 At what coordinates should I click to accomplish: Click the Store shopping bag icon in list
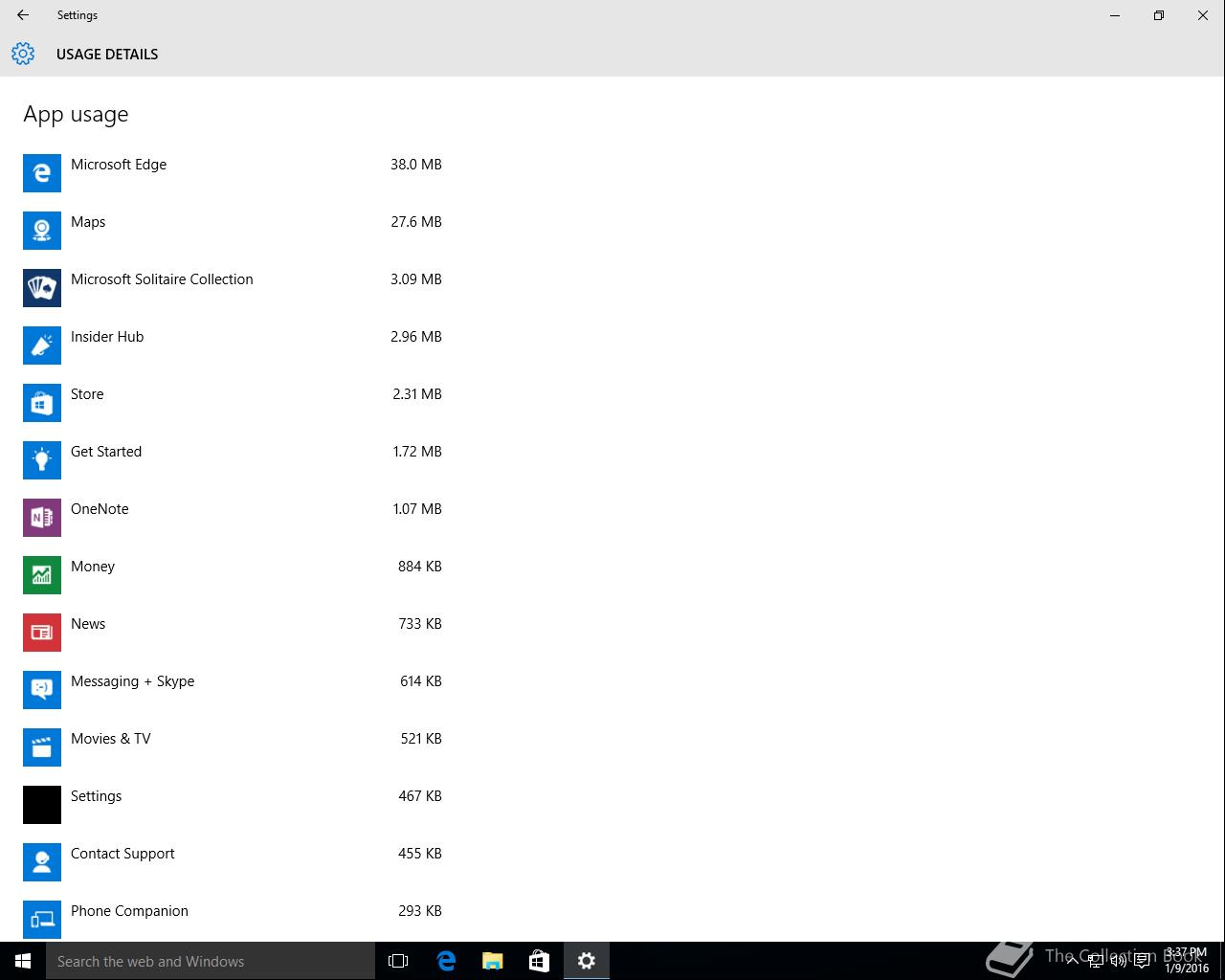click(42, 403)
